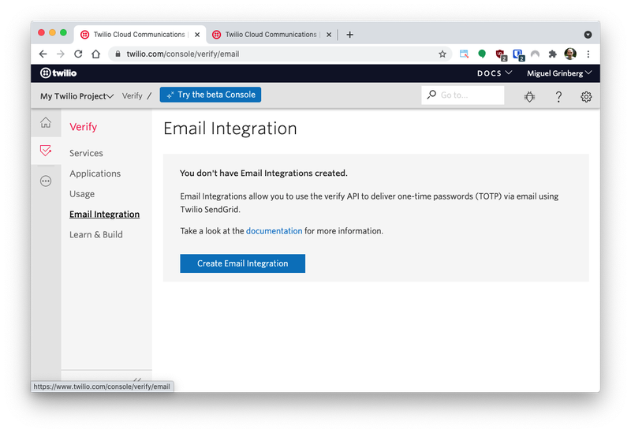Click the Verify sidebar heading
Screen dimensions: 631x433
[84, 127]
